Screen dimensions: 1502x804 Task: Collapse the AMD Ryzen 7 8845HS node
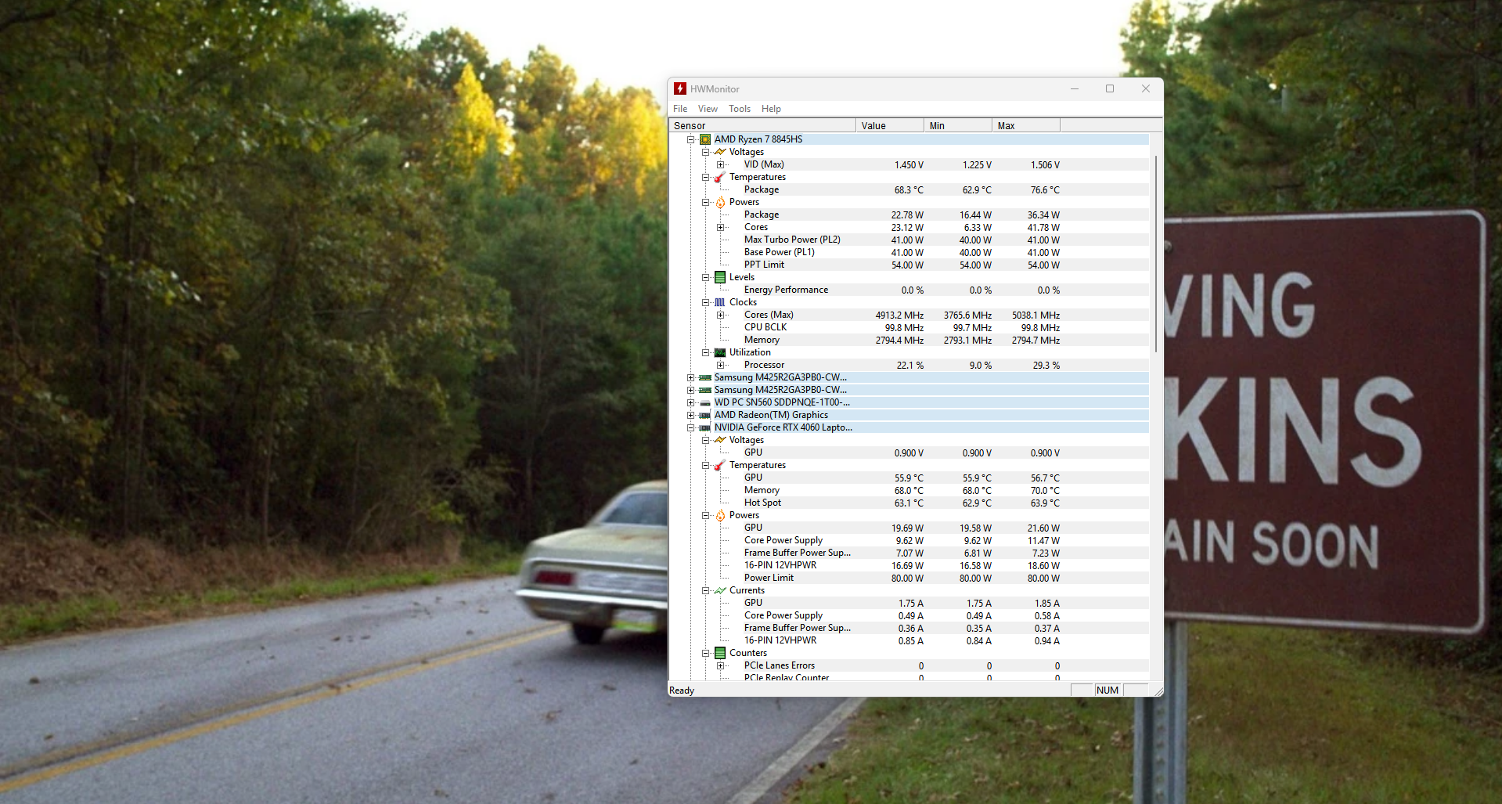coord(690,139)
